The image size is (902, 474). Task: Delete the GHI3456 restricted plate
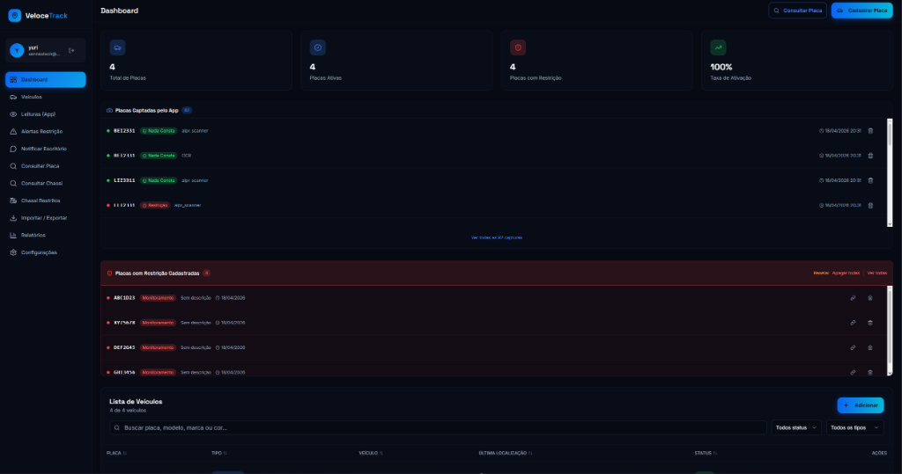(x=869, y=372)
